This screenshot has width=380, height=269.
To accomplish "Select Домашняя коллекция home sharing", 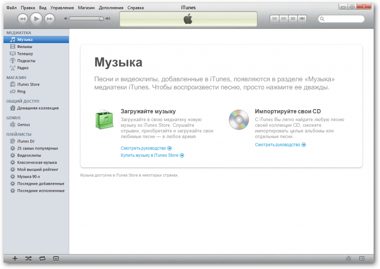I will pyautogui.click(x=37, y=108).
